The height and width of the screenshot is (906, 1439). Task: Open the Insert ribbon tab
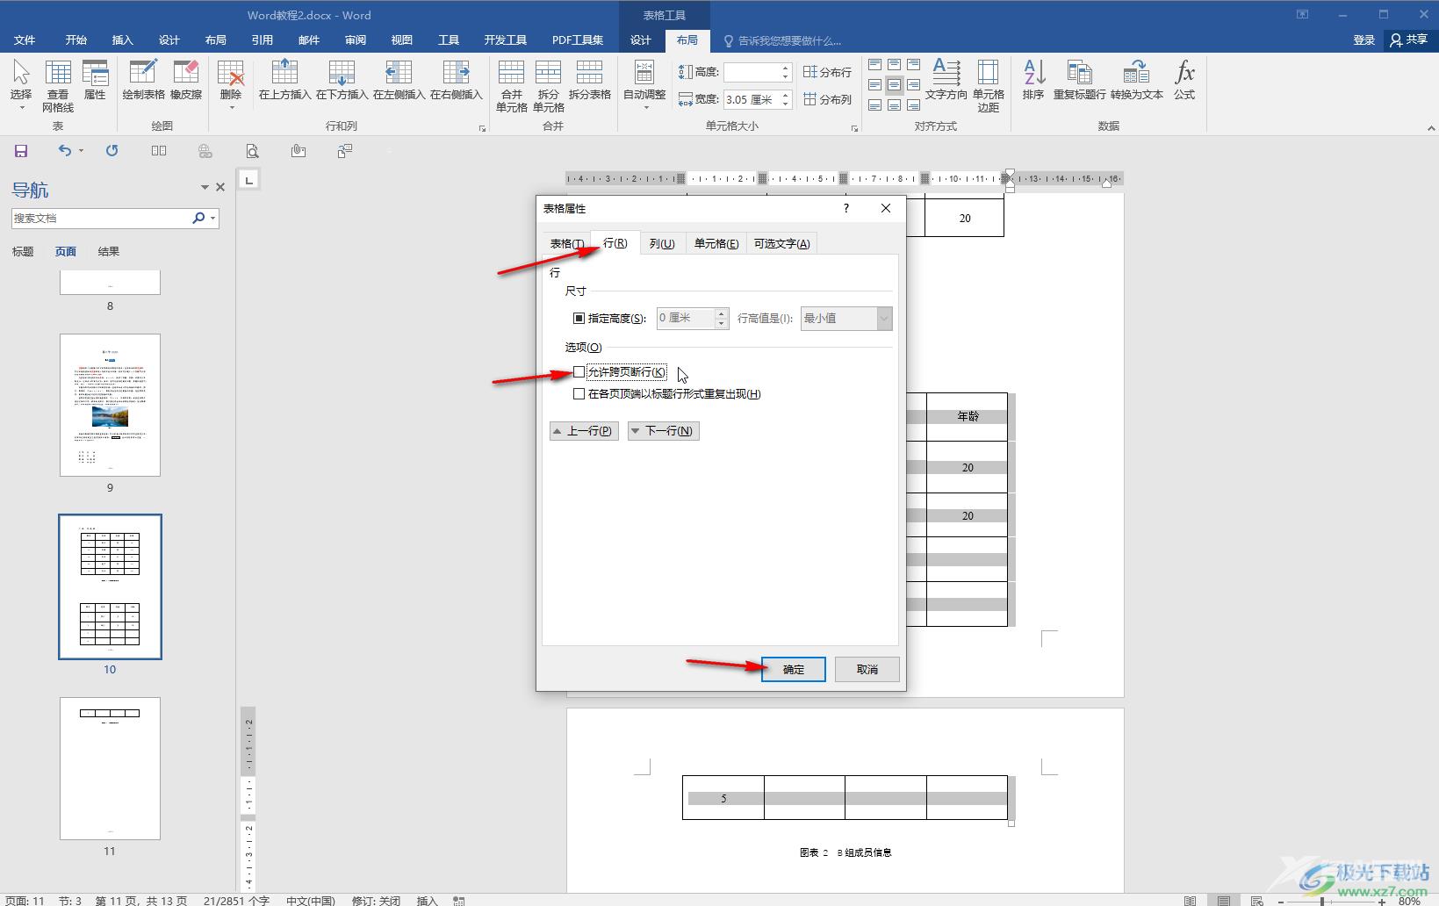pos(122,40)
